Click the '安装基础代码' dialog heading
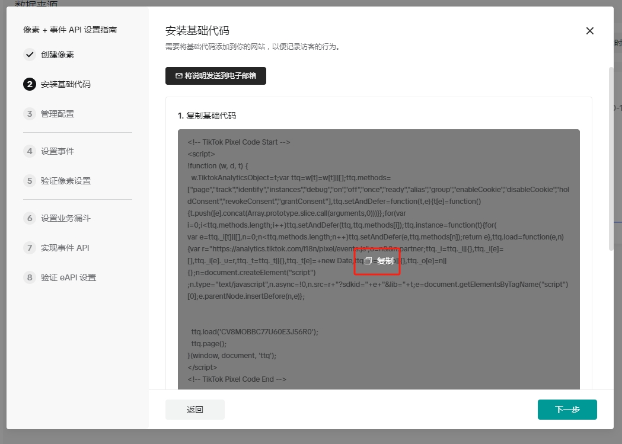The height and width of the screenshot is (444, 622). pos(197,31)
